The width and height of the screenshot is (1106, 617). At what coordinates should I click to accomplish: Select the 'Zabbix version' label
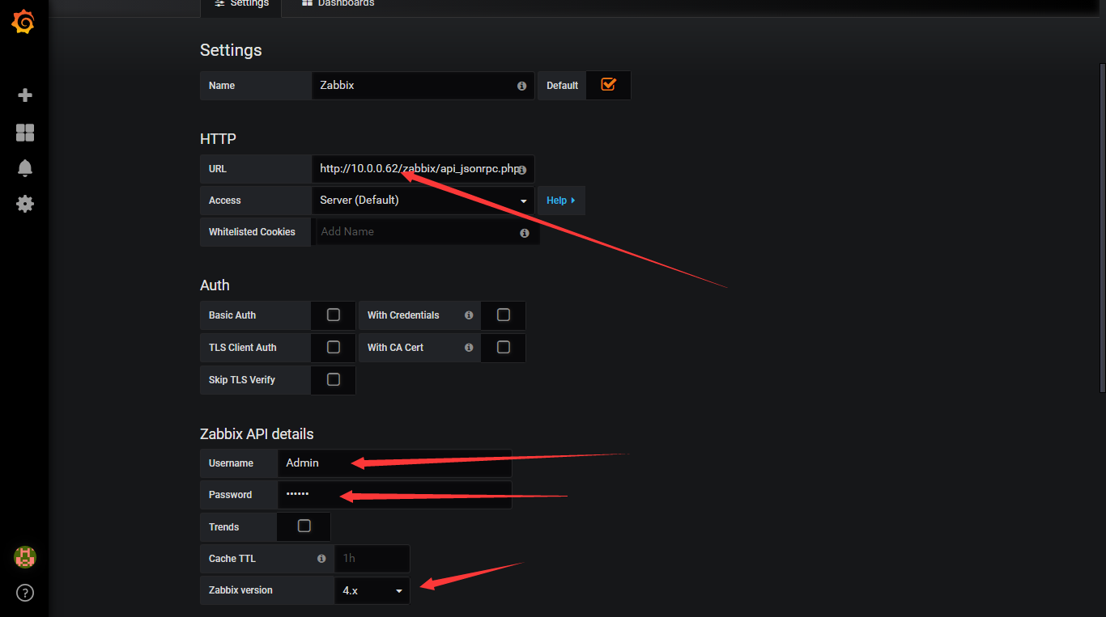(240, 590)
